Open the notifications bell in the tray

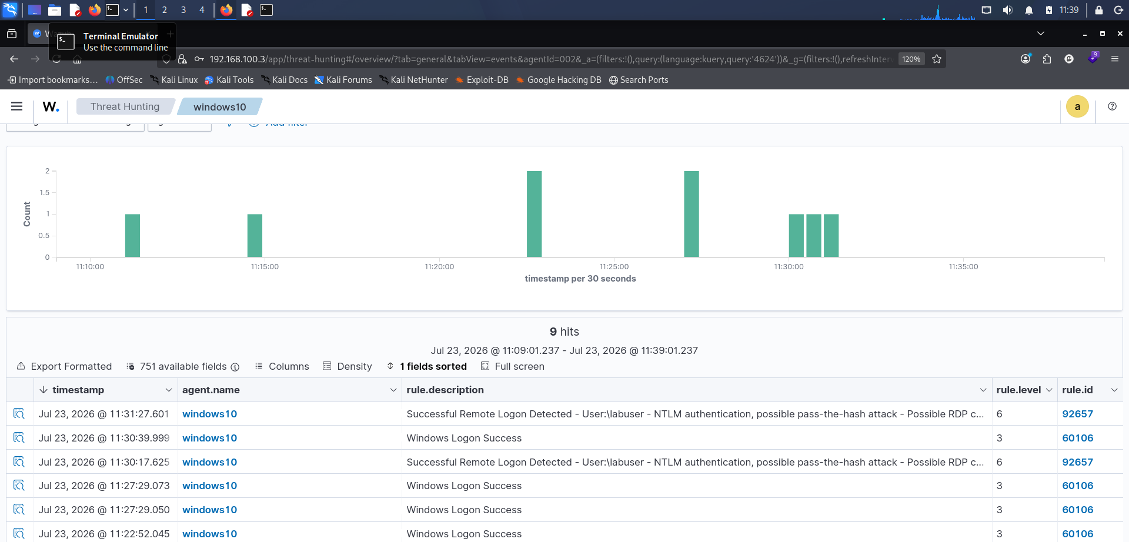[1028, 10]
